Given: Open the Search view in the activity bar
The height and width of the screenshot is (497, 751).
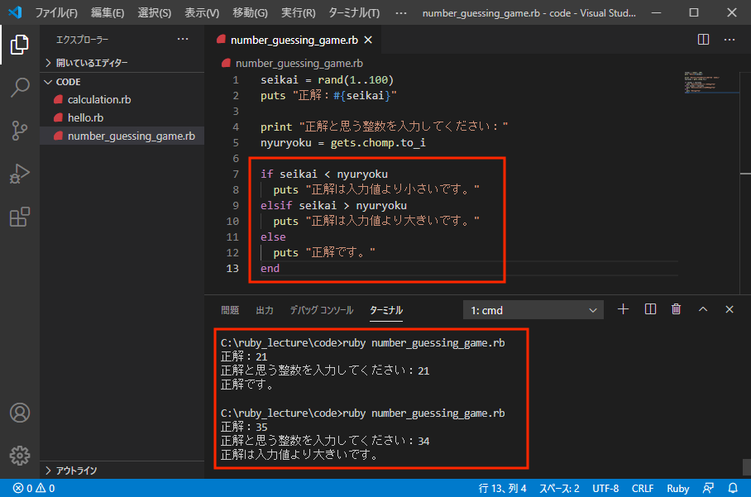Looking at the screenshot, I should (20, 88).
